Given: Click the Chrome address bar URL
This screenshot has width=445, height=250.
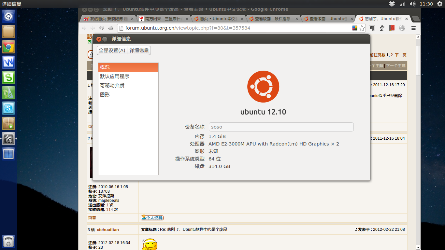Looking at the screenshot, I should [188, 28].
